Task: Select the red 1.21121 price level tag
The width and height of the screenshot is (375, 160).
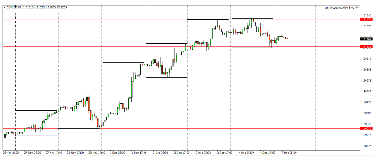Action: [x=366, y=47]
